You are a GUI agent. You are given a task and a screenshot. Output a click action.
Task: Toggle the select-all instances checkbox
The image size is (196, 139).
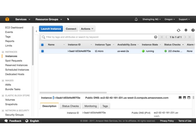click(x=42, y=45)
